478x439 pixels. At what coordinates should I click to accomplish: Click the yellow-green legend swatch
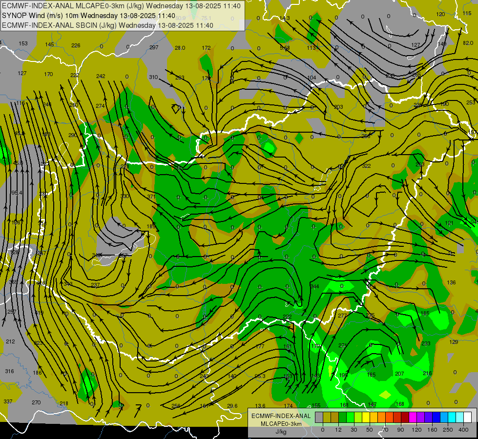(358, 417)
